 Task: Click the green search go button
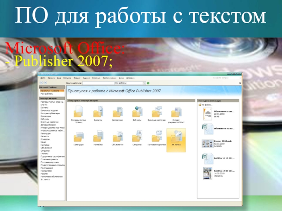coord(148,83)
